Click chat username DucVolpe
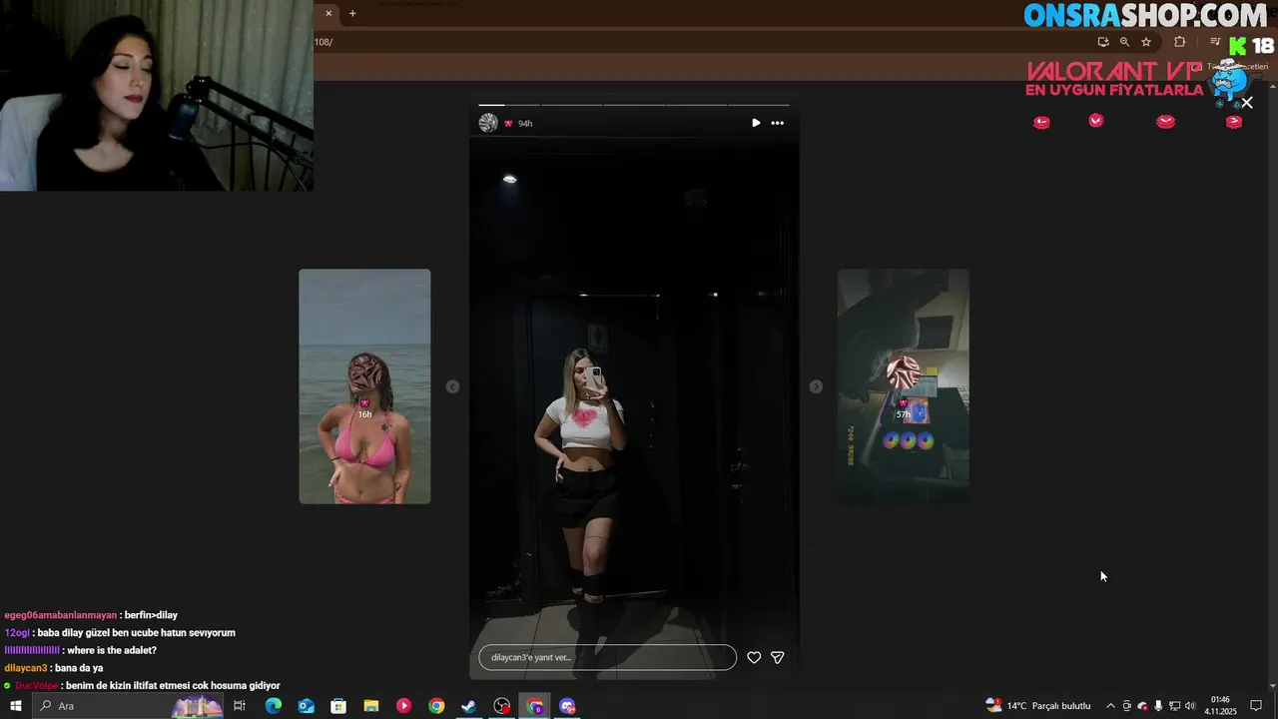The image size is (1278, 719). pyautogui.click(x=37, y=686)
